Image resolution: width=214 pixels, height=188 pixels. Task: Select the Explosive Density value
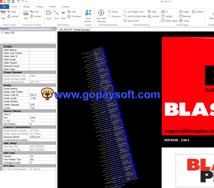(x=43, y=137)
